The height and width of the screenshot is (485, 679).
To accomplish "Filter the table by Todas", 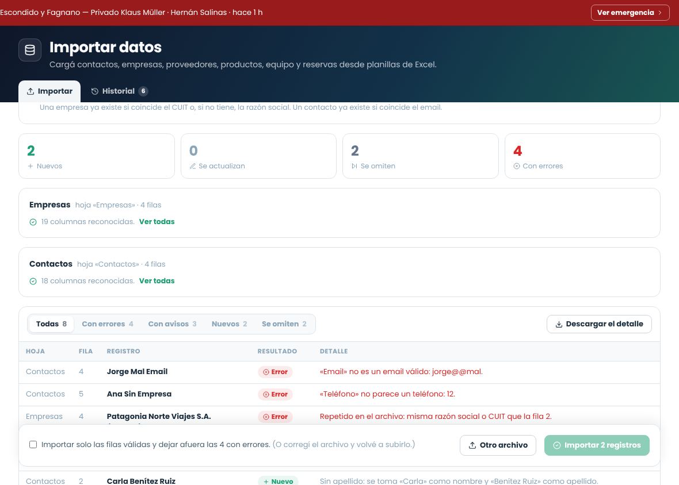I will click(51, 324).
